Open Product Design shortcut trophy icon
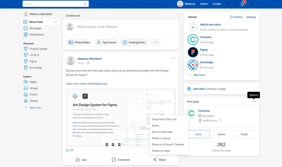The height and width of the screenshot is (167, 282). [26, 49]
